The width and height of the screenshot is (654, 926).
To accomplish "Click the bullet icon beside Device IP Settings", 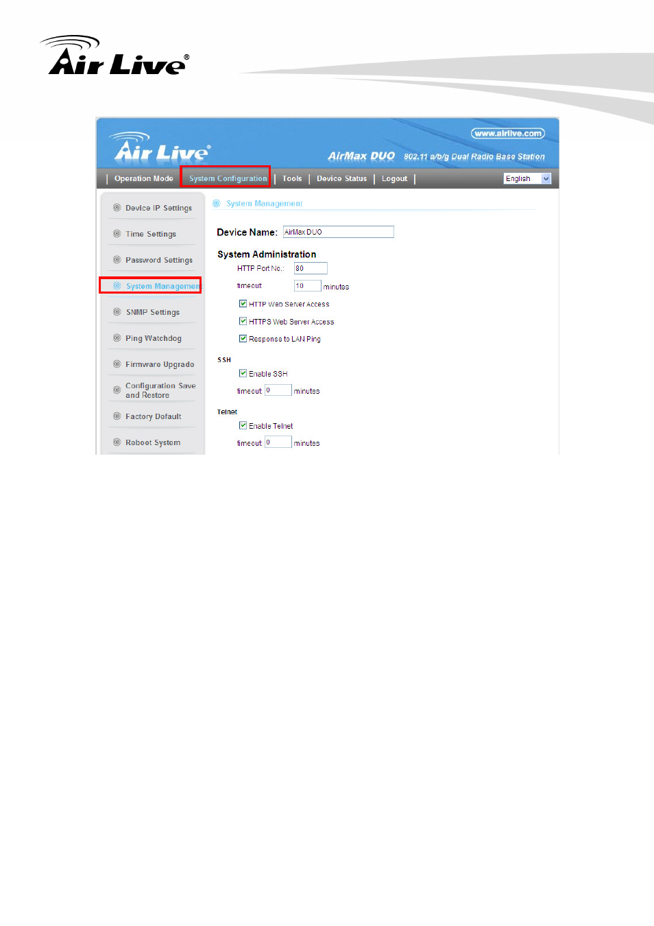I will coord(117,208).
